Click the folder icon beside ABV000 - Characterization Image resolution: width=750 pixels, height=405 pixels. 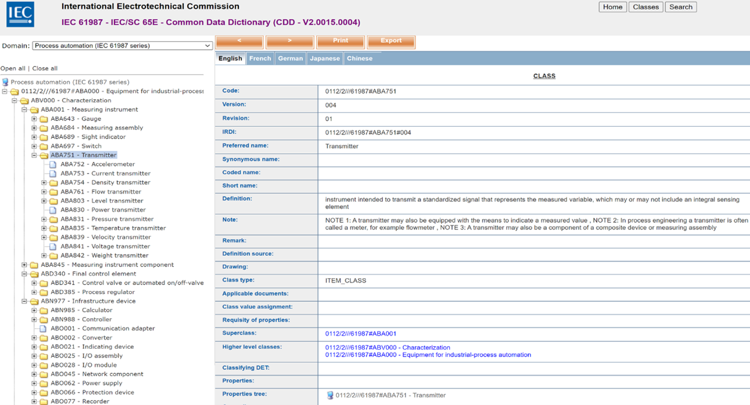[24, 101]
